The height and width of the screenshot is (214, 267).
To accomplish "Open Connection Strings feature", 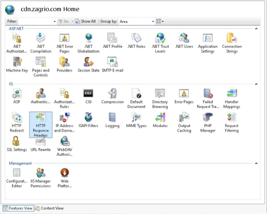I will coord(232,43).
